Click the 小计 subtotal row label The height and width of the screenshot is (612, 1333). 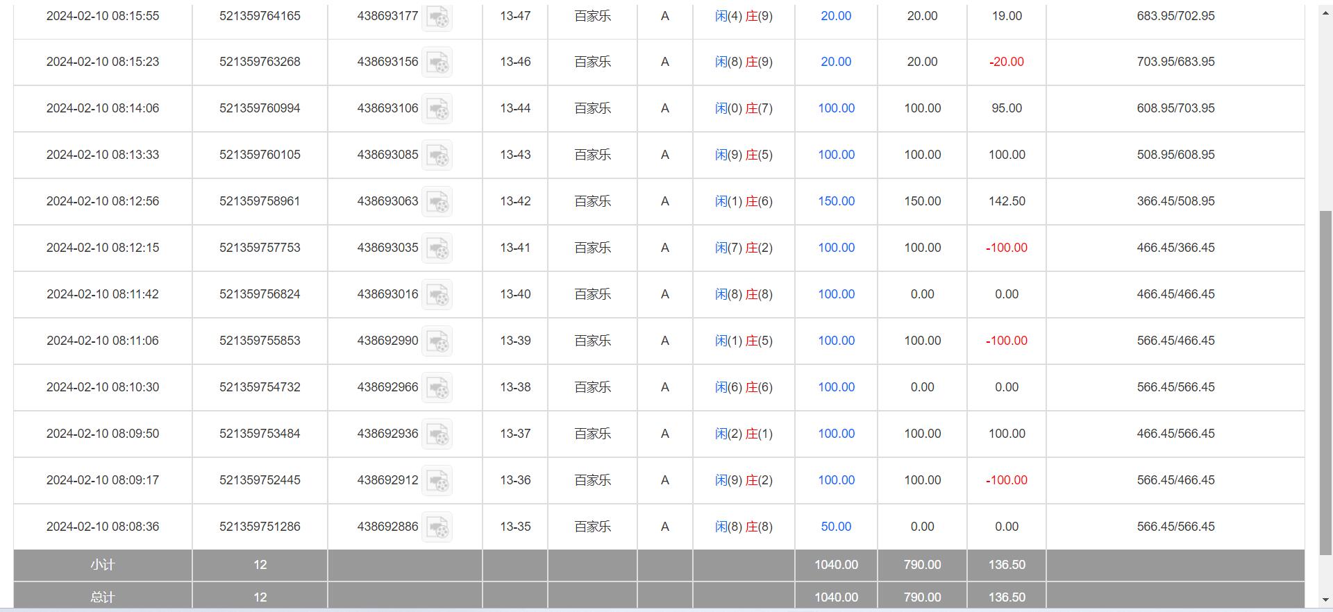[x=102, y=565]
